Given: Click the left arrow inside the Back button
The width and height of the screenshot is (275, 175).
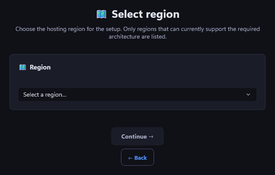Looking at the screenshot, I should (130, 158).
